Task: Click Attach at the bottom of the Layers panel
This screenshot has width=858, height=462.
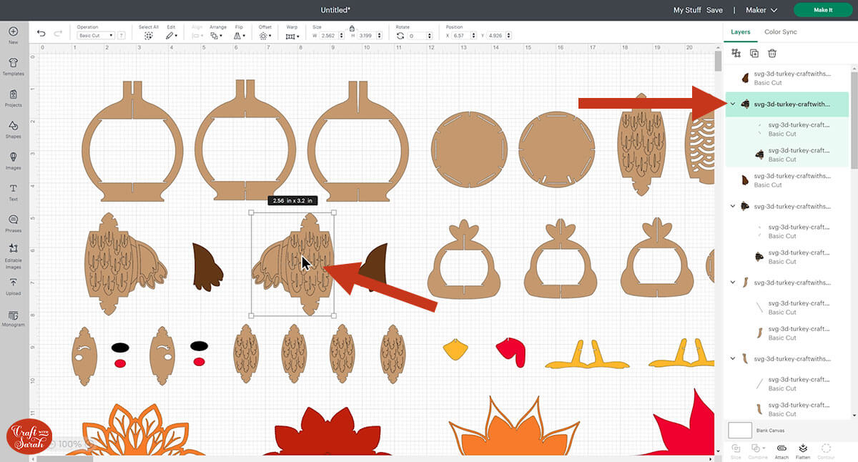Action: pos(781,450)
